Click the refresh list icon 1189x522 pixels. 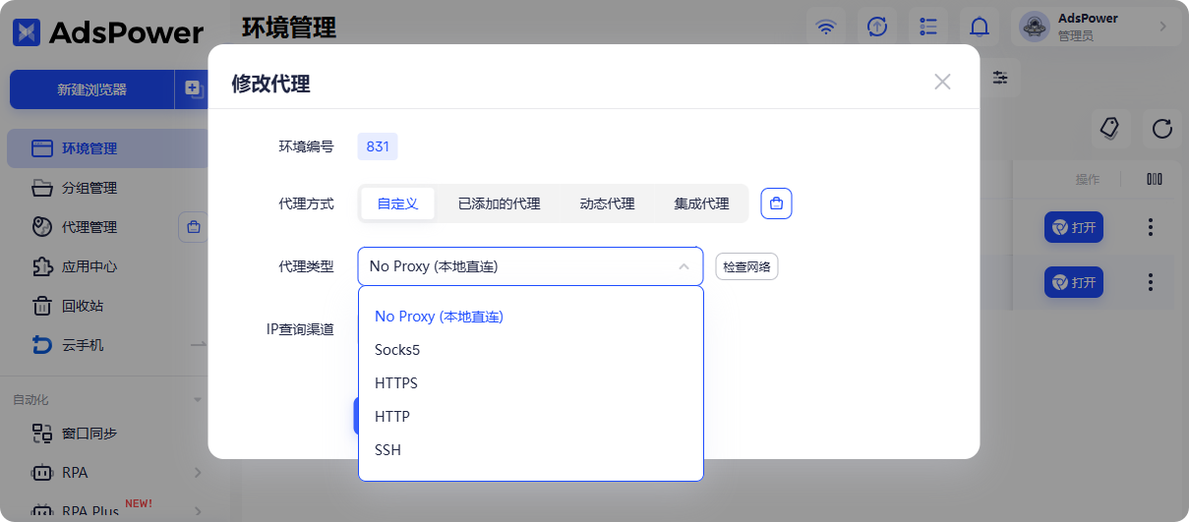tap(1162, 128)
